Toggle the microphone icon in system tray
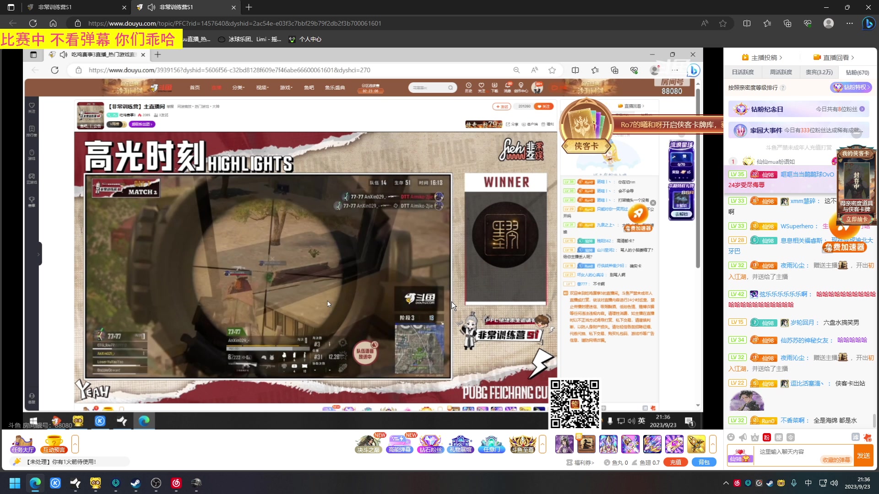Screen dimensions: 879x494 794,483
